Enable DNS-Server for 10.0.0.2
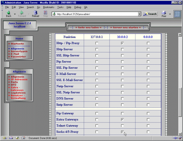This screenshot has height=141, width=183. [x=122, y=98]
